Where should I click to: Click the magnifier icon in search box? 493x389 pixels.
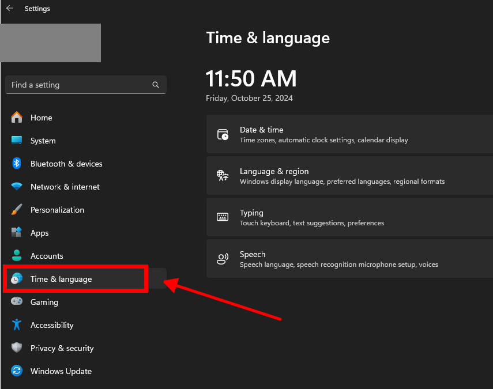point(156,85)
